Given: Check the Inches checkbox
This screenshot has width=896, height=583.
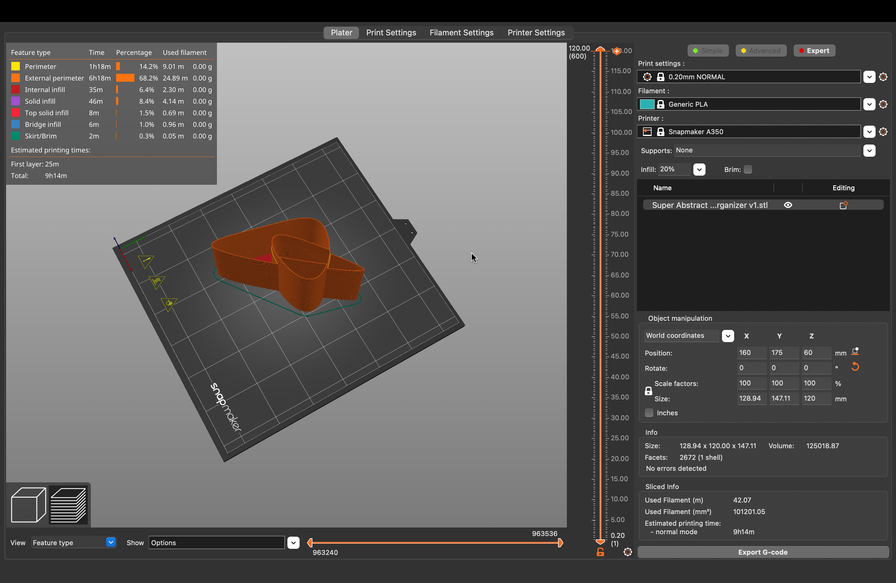Looking at the screenshot, I should [x=649, y=413].
